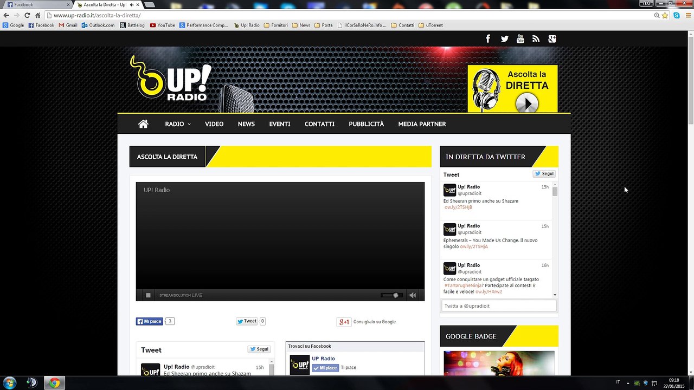
Task: Click the zoom magnifier icon in the address bar
Action: pyautogui.click(x=657, y=16)
